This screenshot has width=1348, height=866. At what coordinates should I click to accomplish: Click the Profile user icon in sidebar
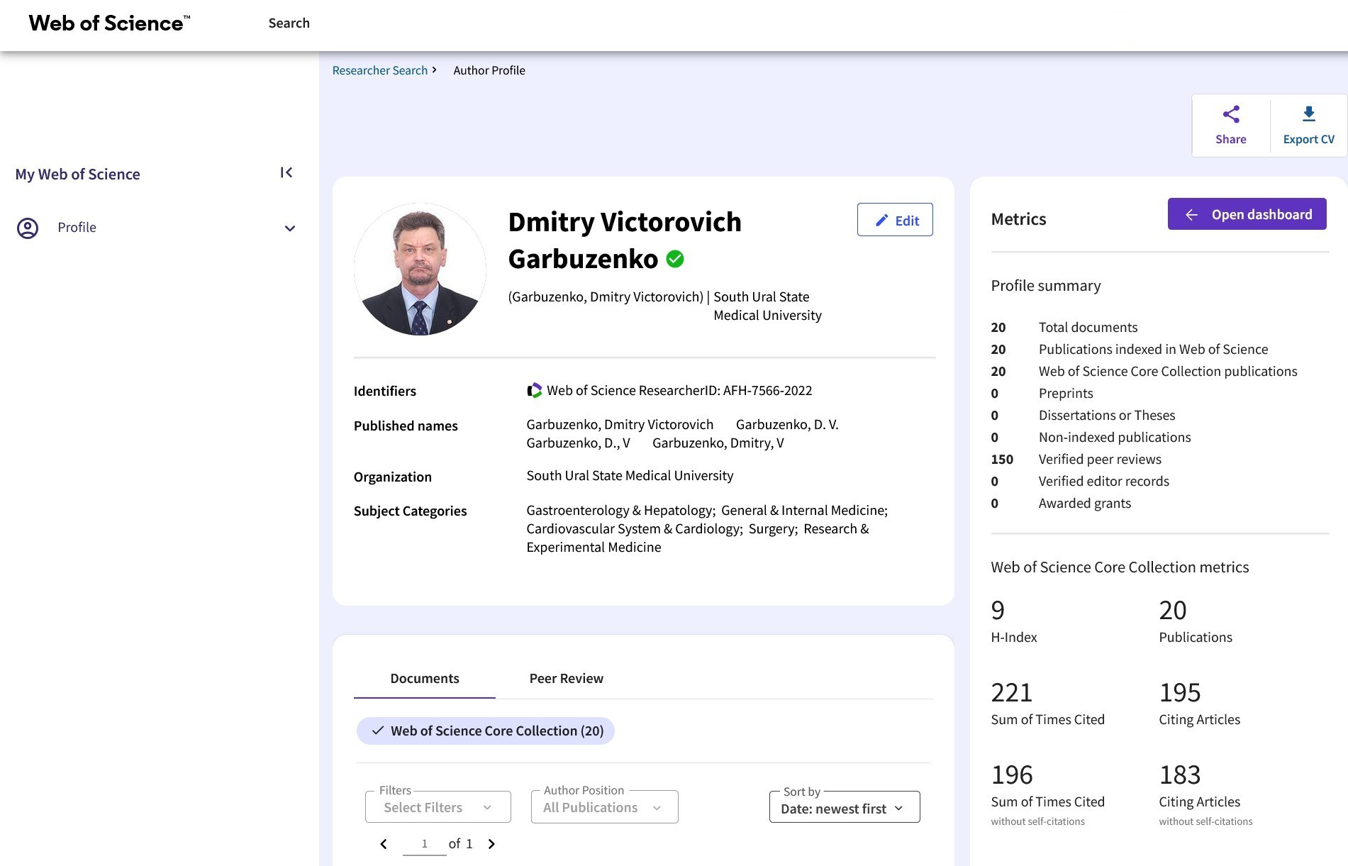28,228
